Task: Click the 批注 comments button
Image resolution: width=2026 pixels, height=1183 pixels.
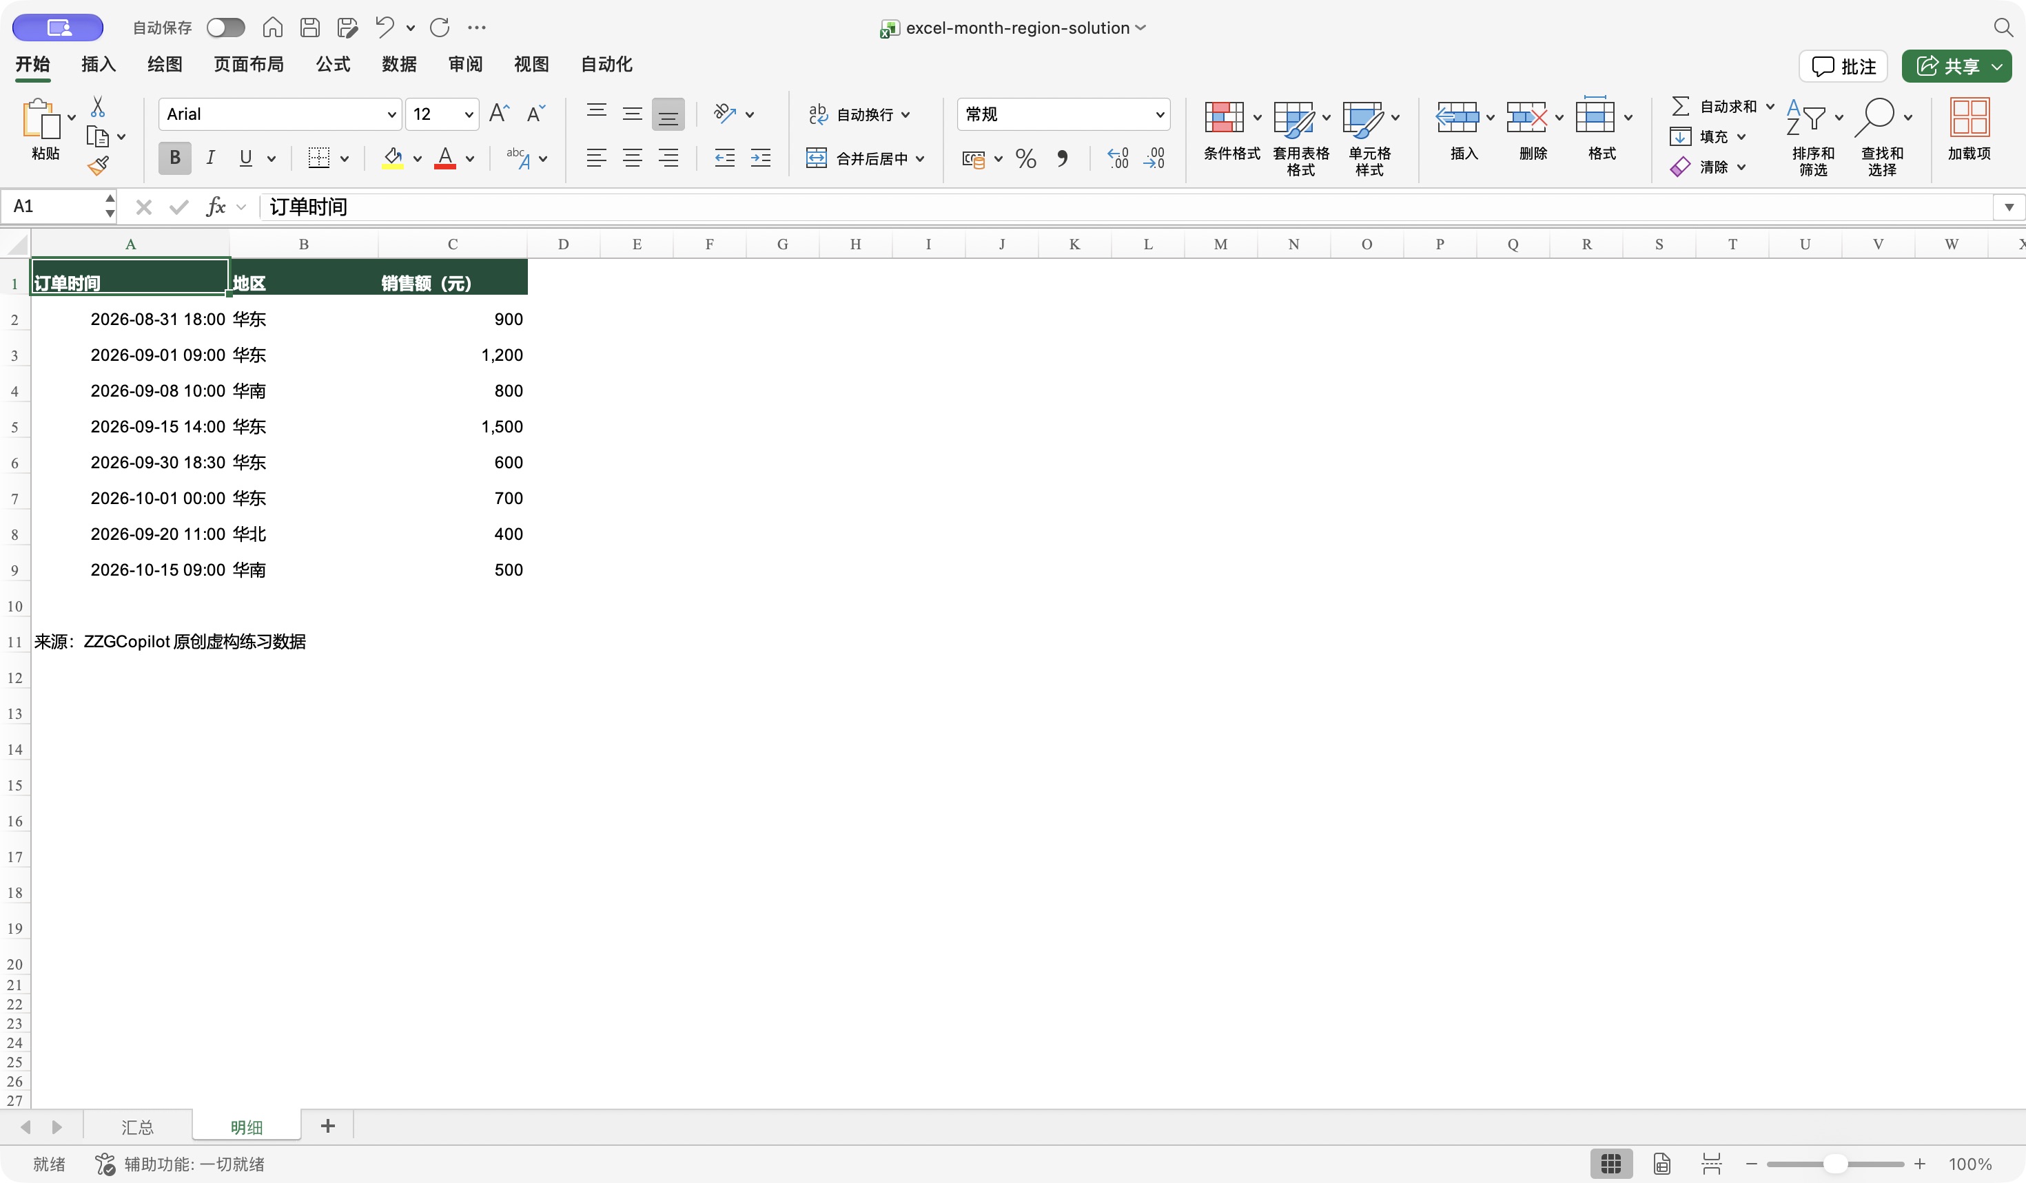Action: coord(1843,66)
